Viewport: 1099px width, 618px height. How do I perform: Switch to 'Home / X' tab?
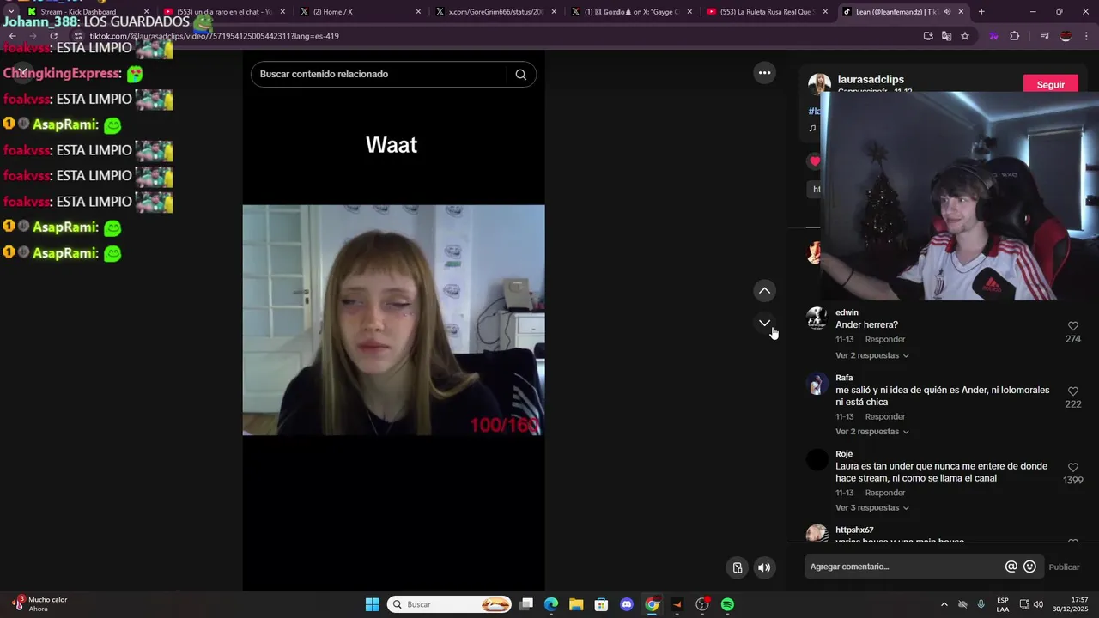click(361, 12)
